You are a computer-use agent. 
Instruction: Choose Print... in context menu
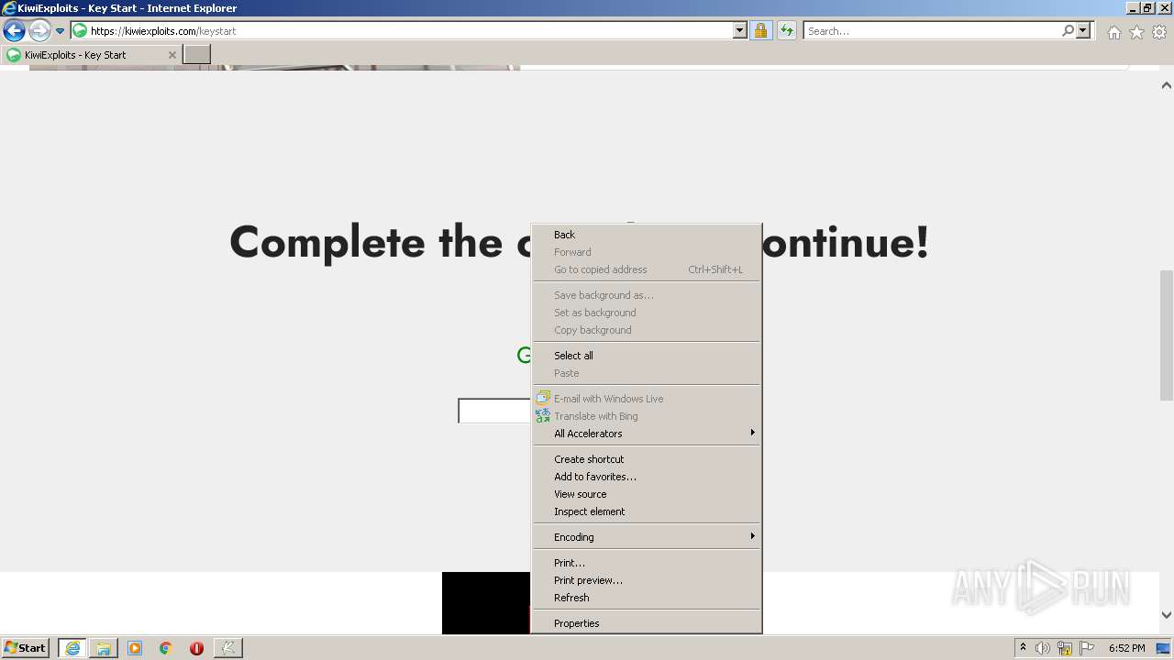click(647, 563)
